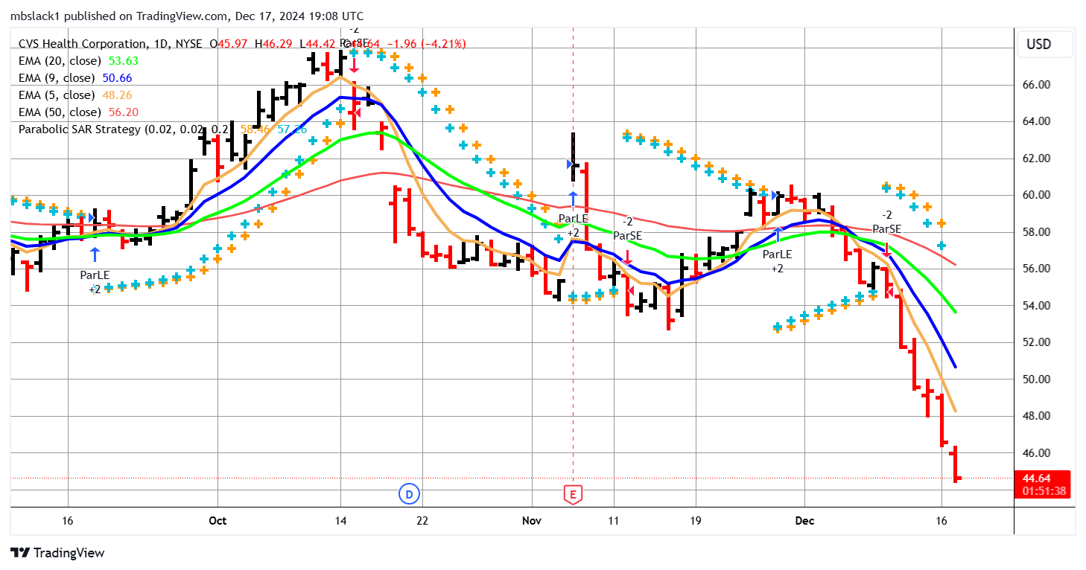Click the Dec date axis label
Viewport: 1086px width, 570px height.
804,520
